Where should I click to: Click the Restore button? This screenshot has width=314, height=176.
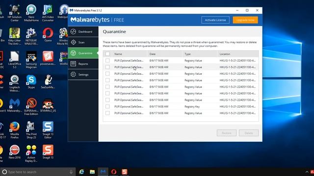227,133
